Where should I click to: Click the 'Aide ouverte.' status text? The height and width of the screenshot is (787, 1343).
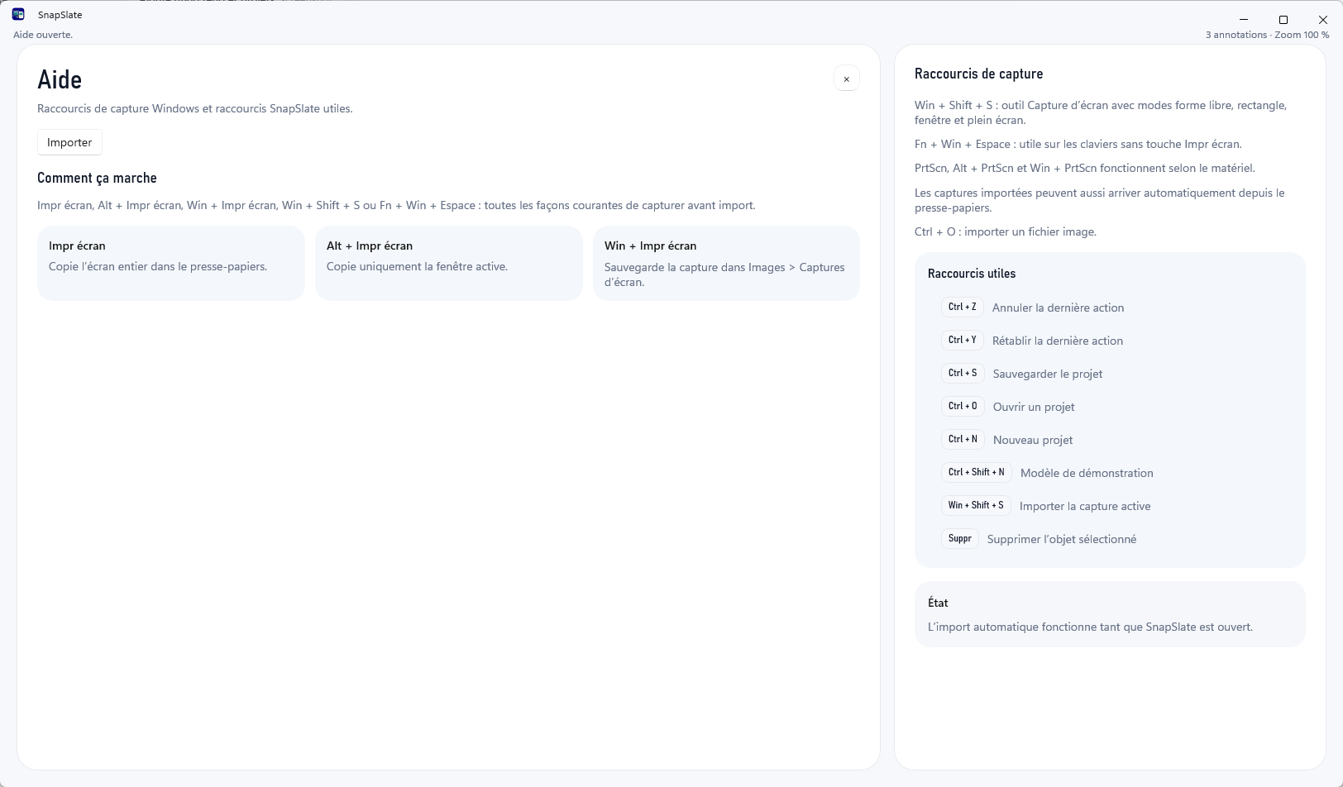pos(43,35)
